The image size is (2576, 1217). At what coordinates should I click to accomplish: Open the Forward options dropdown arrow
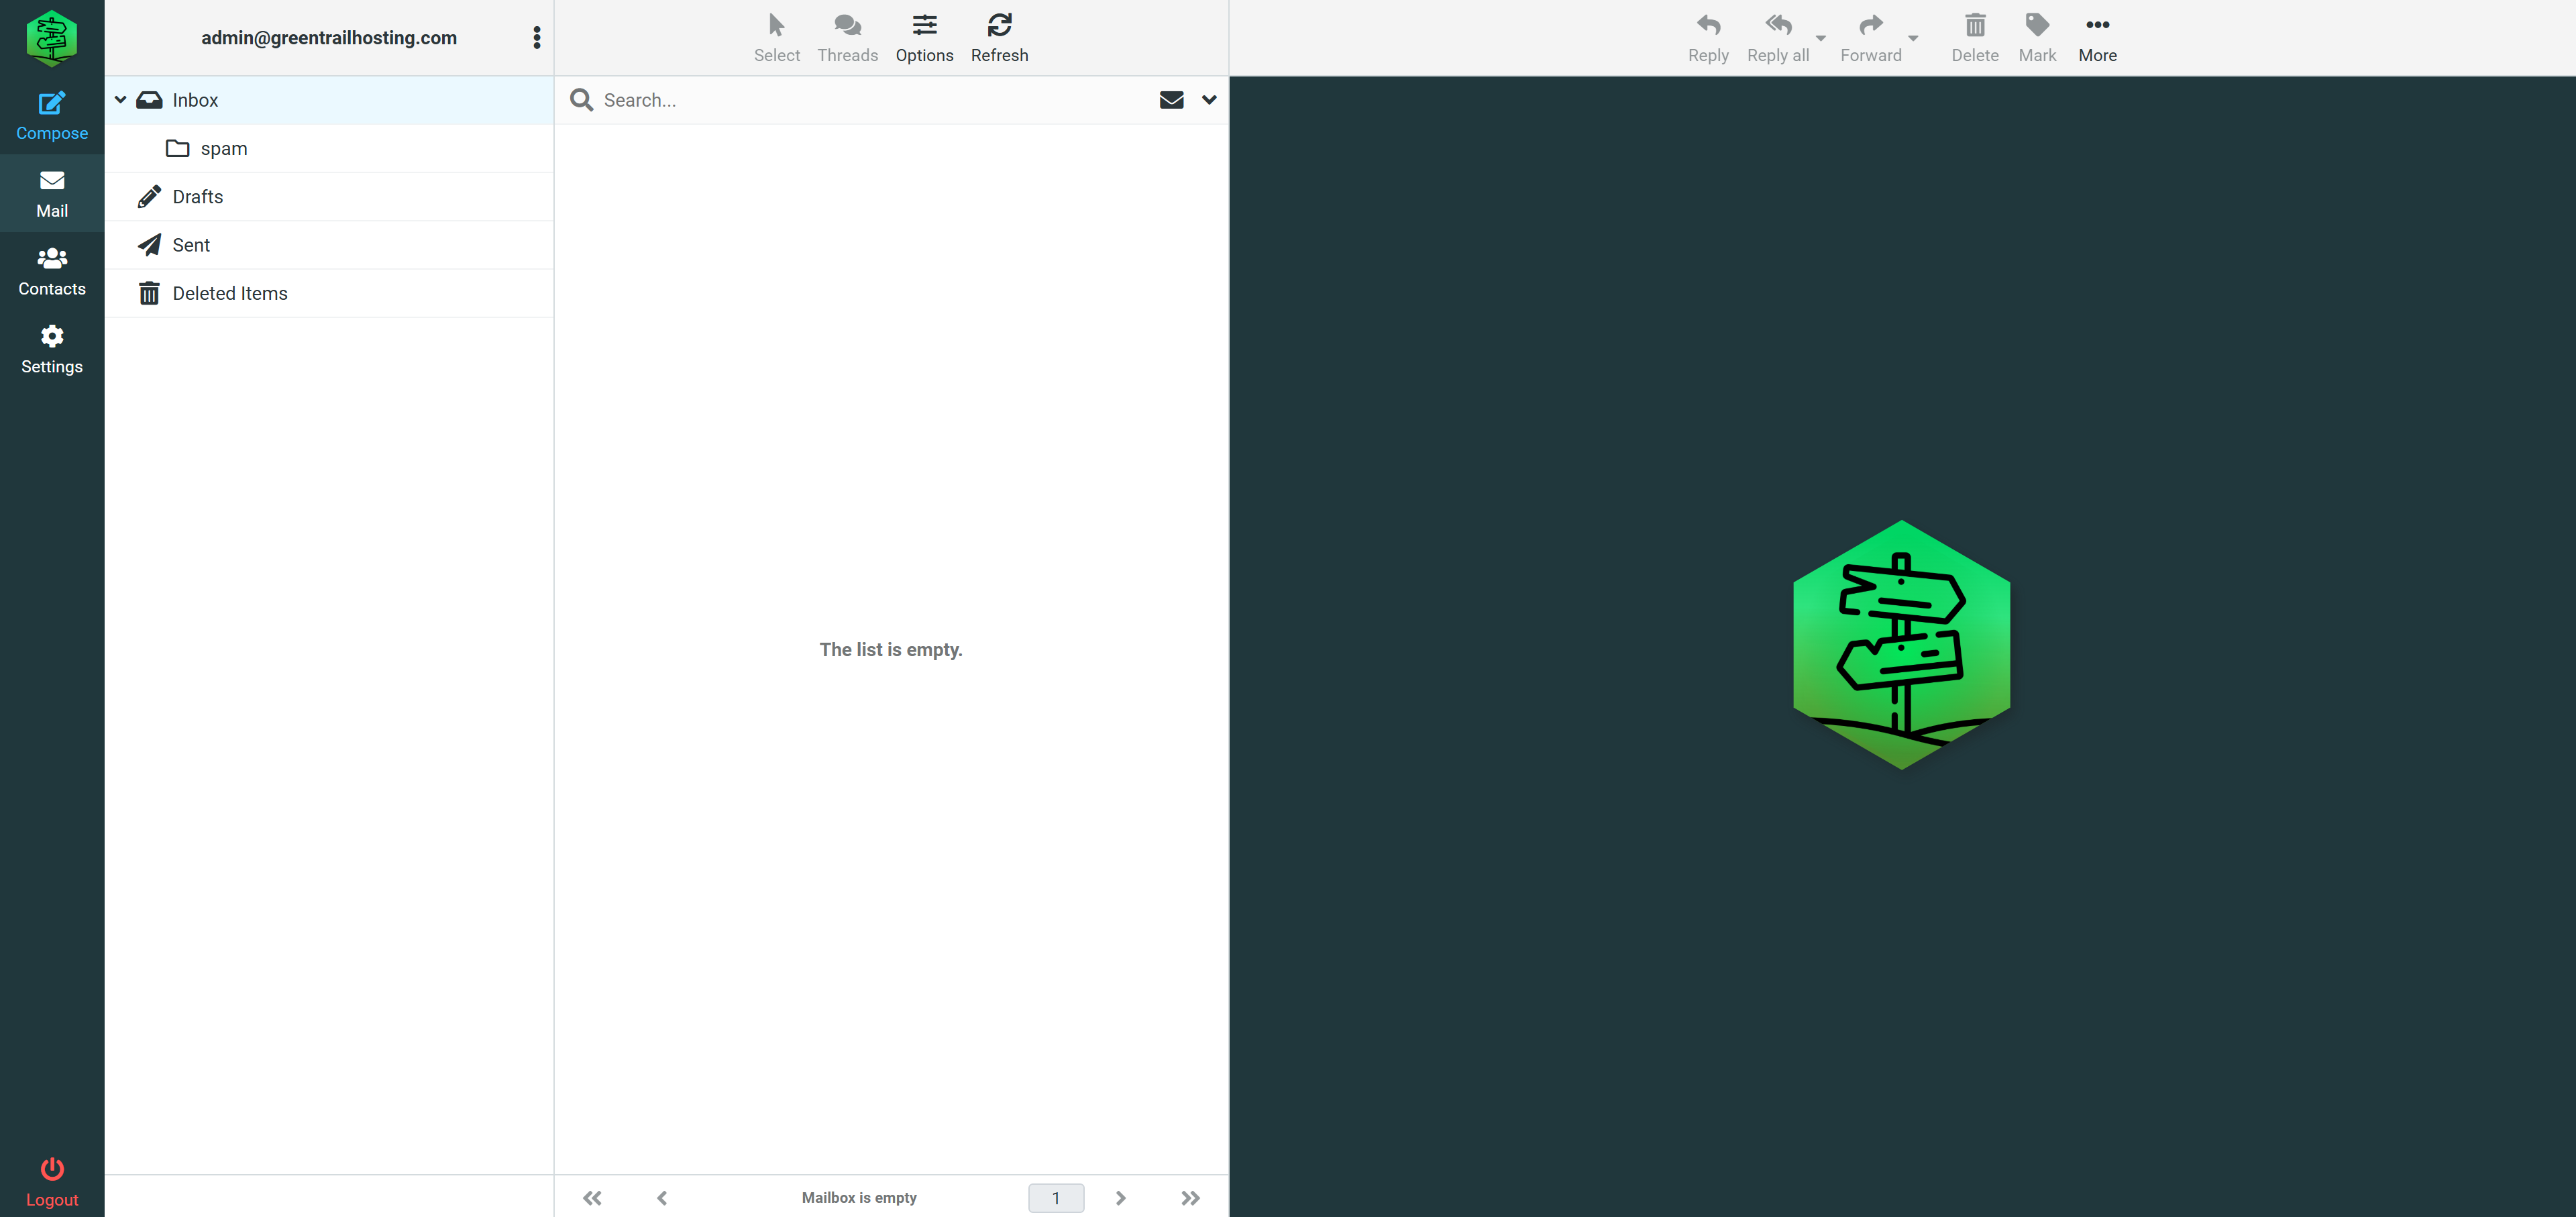coord(1913,38)
